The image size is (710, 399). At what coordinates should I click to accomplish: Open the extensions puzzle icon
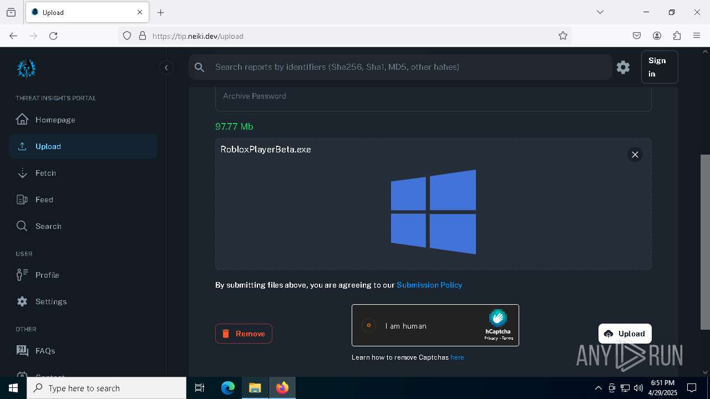pyautogui.click(x=677, y=35)
